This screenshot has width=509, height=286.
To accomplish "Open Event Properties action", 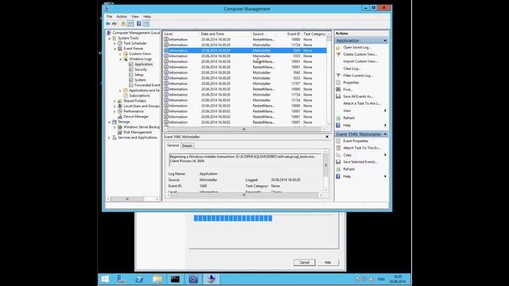I will click(x=356, y=141).
